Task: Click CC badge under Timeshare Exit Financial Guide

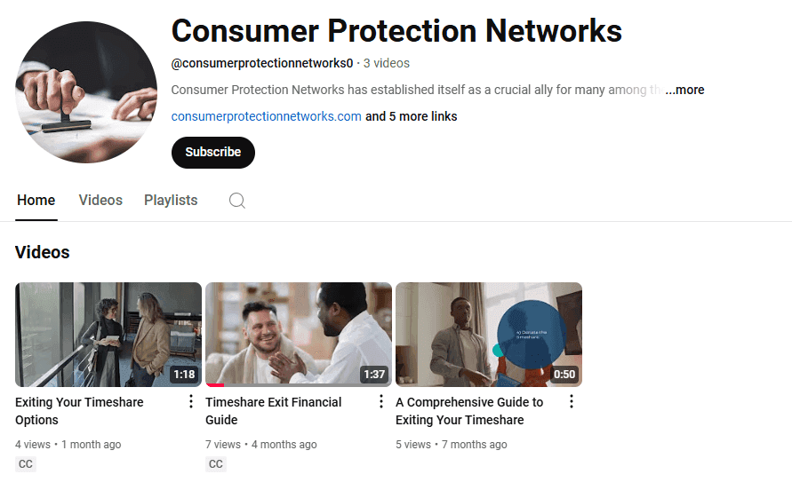Action: 216,464
